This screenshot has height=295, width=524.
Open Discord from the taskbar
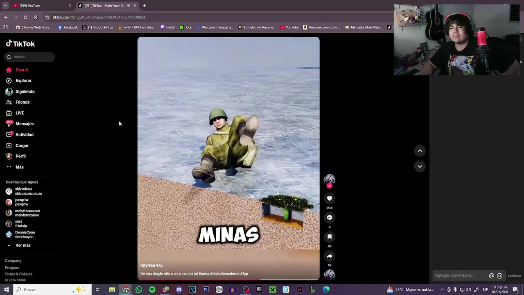click(x=179, y=290)
